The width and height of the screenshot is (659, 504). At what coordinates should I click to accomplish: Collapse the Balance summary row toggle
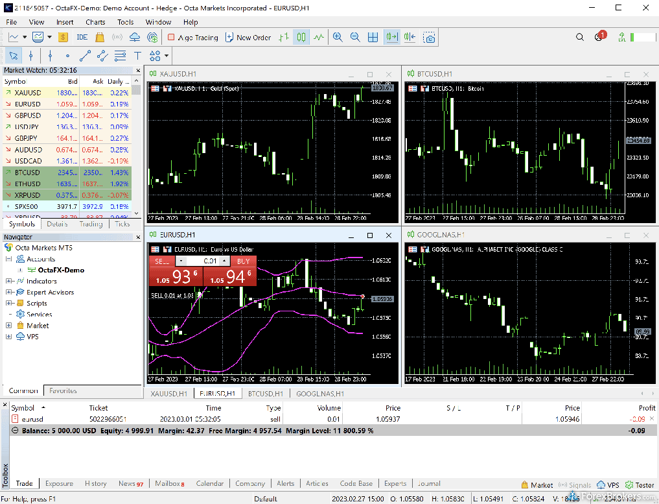point(15,430)
